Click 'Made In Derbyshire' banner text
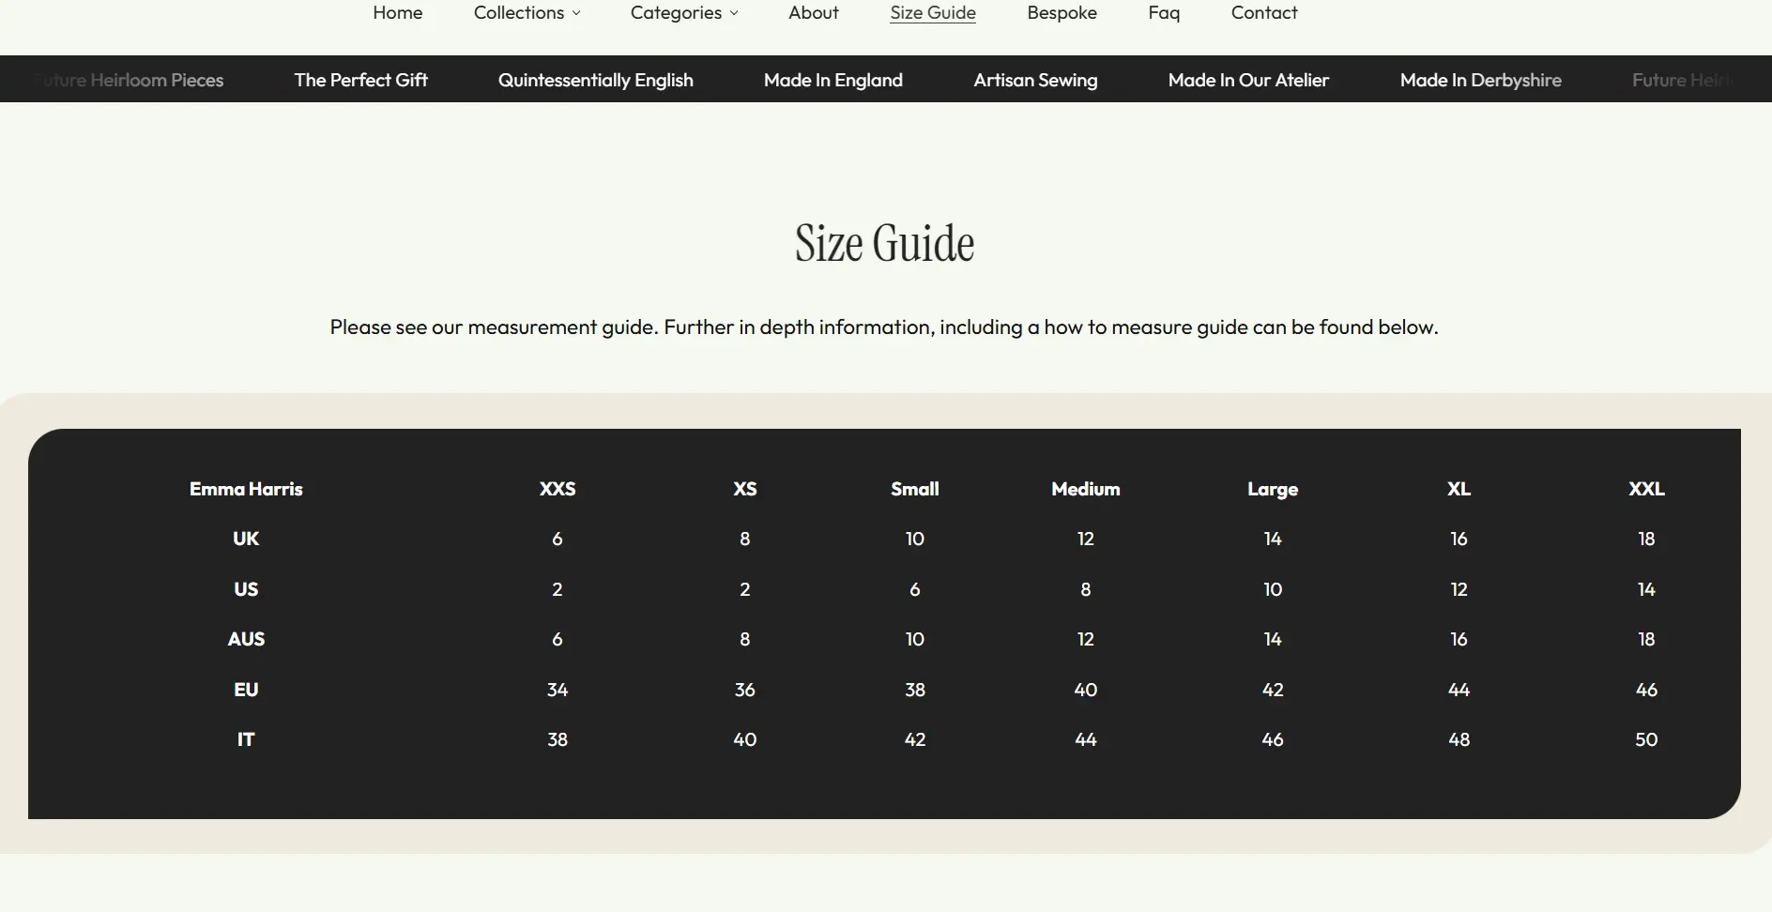Screen dimensions: 1772x912 click(x=1480, y=80)
